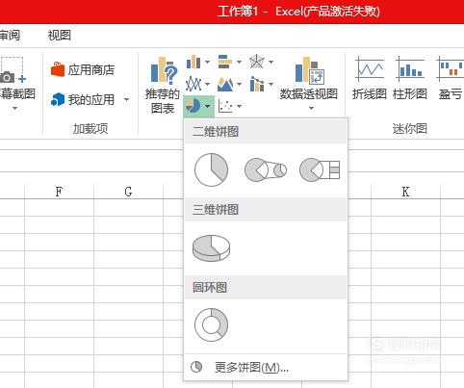Choose the pie of pie chart
This screenshot has width=464, height=388.
coord(266,169)
